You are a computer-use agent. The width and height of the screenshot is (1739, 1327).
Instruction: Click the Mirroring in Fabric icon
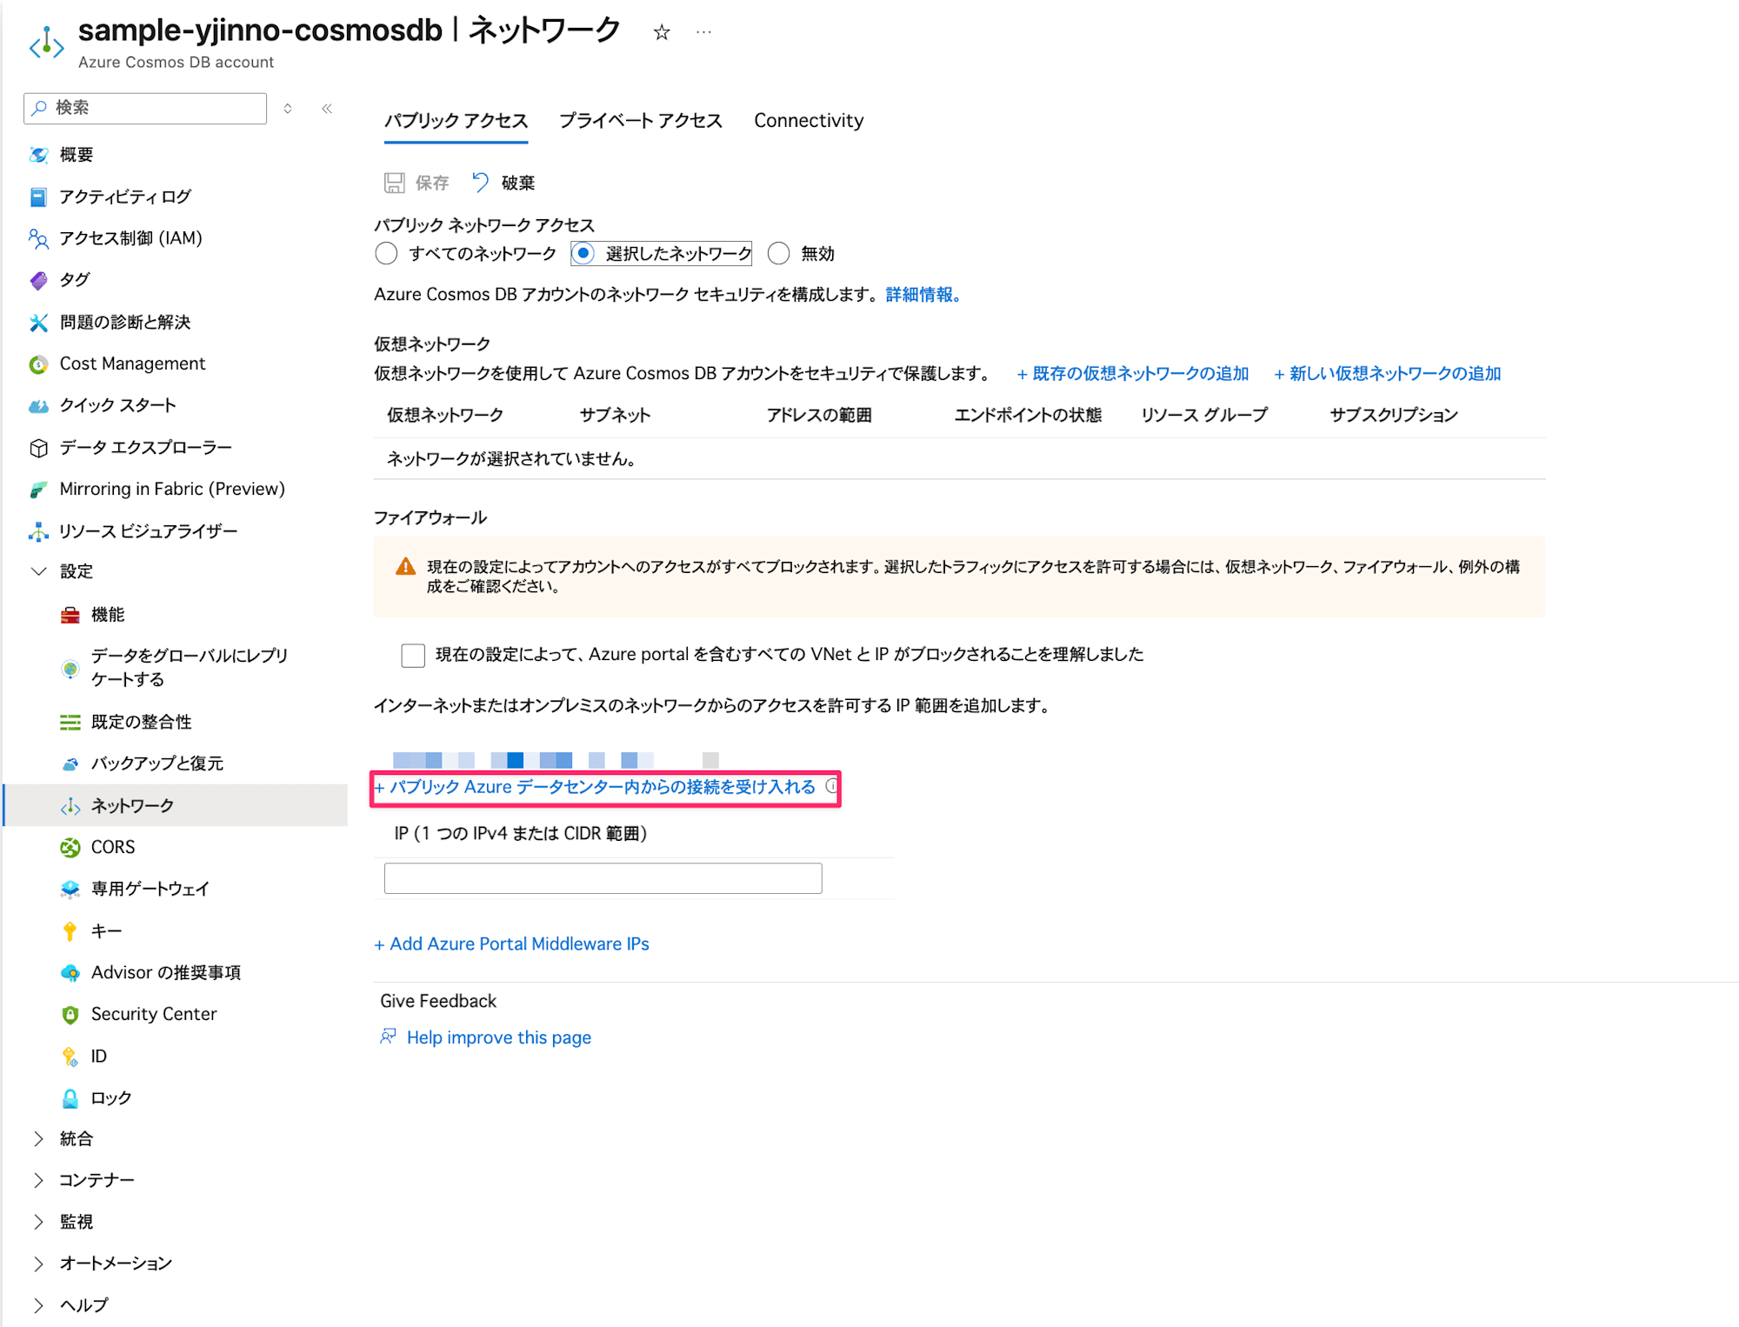pos(38,490)
